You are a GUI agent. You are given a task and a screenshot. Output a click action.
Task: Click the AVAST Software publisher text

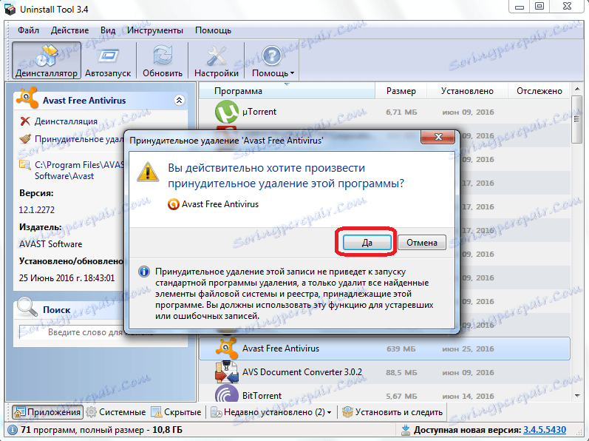(51, 244)
